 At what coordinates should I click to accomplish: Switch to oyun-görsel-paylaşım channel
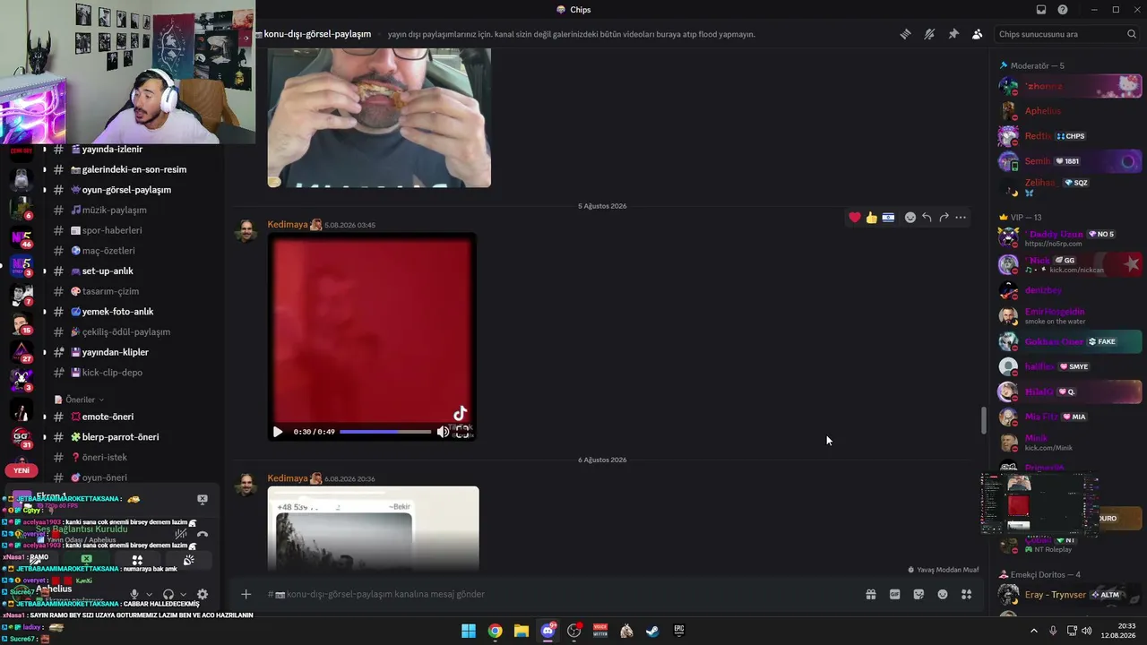point(126,190)
